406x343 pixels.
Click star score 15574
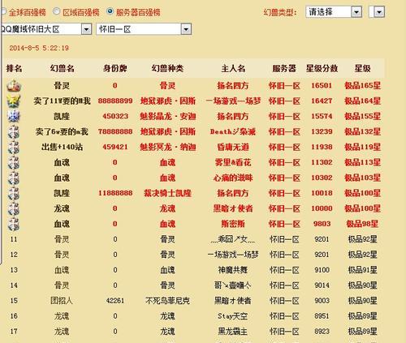pyautogui.click(x=322, y=117)
